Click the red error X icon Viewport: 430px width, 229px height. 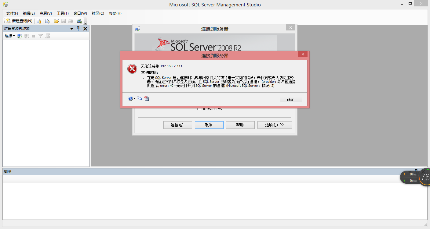(132, 69)
